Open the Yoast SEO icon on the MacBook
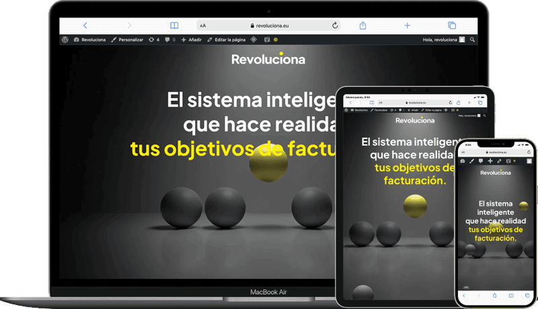This screenshot has width=538, height=309. tap(267, 40)
